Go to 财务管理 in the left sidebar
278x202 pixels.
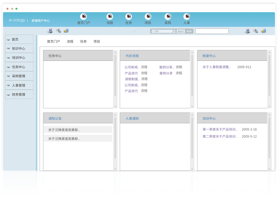pyautogui.click(x=19, y=94)
